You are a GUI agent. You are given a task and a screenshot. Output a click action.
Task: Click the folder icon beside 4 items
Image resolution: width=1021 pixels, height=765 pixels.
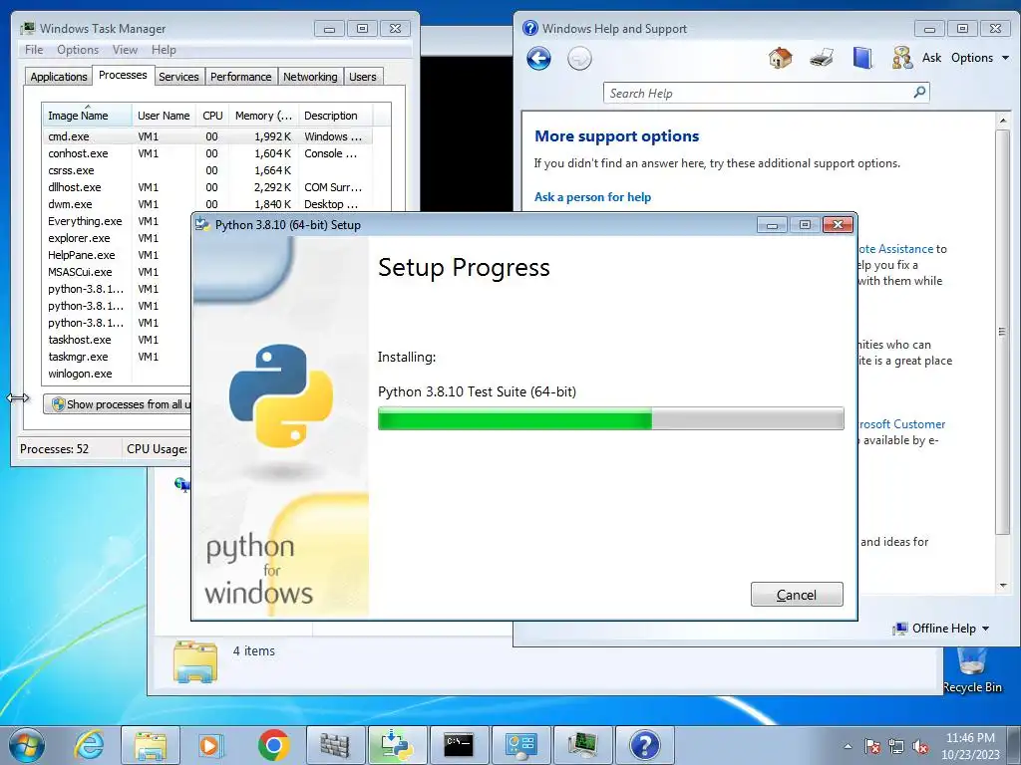tap(195, 661)
